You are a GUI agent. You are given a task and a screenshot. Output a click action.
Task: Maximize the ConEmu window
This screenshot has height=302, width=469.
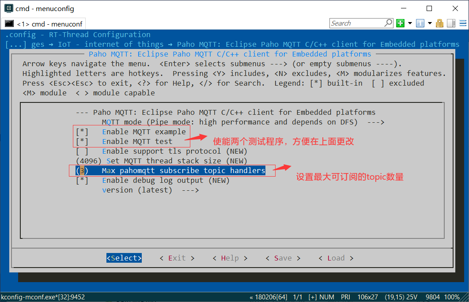click(x=429, y=8)
